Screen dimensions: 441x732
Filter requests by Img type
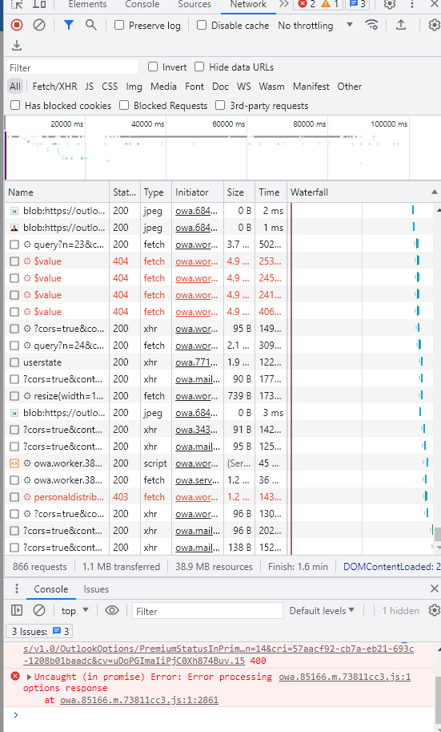coord(134,87)
